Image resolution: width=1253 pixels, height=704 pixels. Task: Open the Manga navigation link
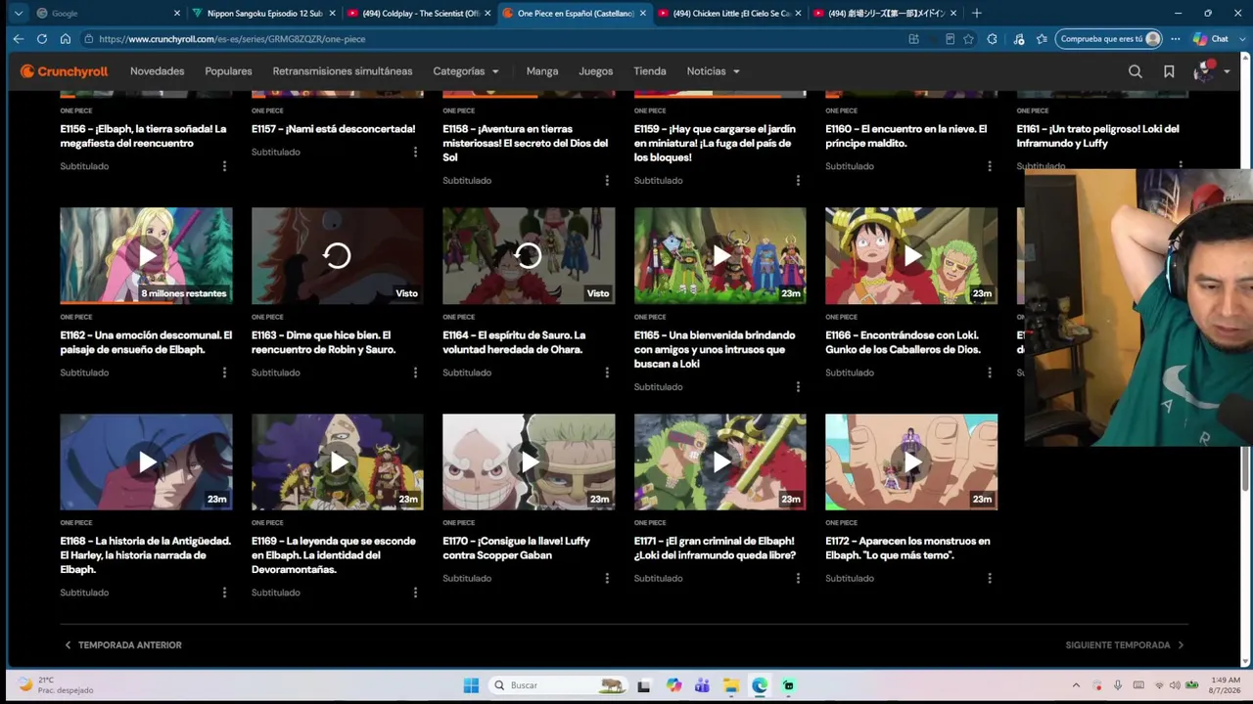(542, 71)
